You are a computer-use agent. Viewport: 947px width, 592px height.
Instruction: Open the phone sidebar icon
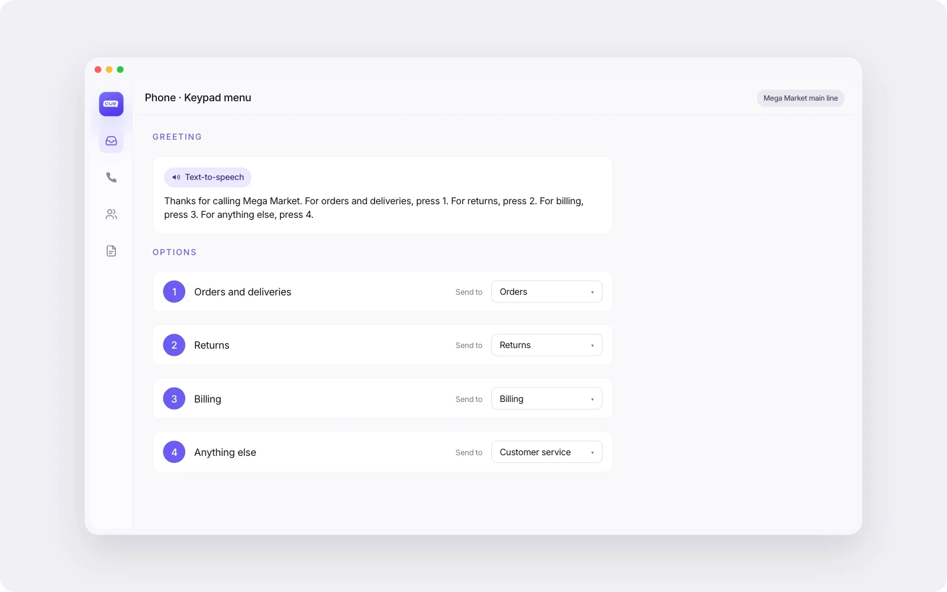pyautogui.click(x=111, y=178)
